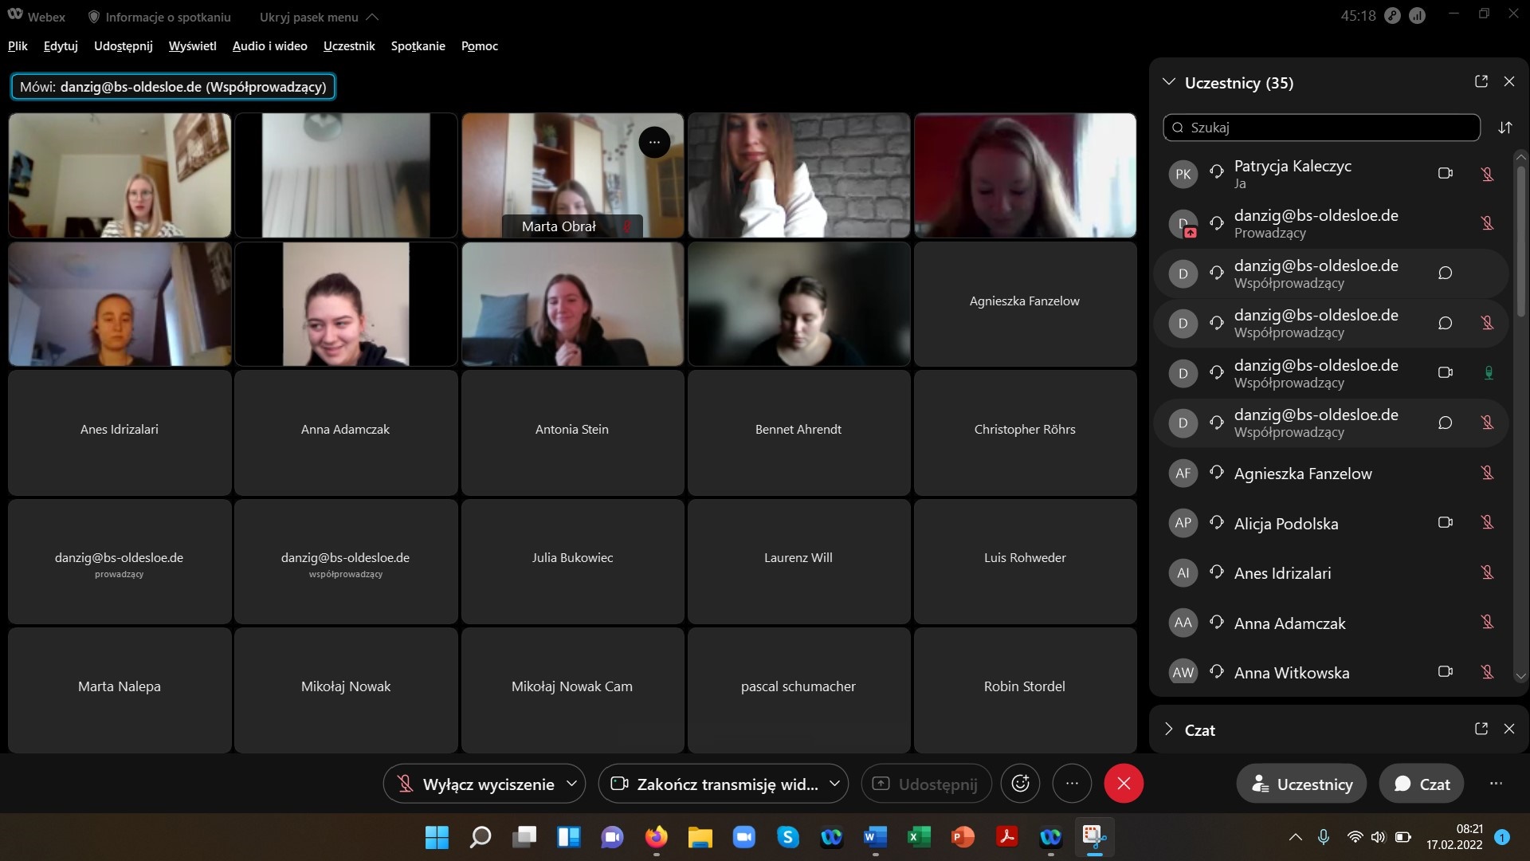Click the Udostępnij share button
This screenshot has height=861, width=1530.
coord(926,784)
